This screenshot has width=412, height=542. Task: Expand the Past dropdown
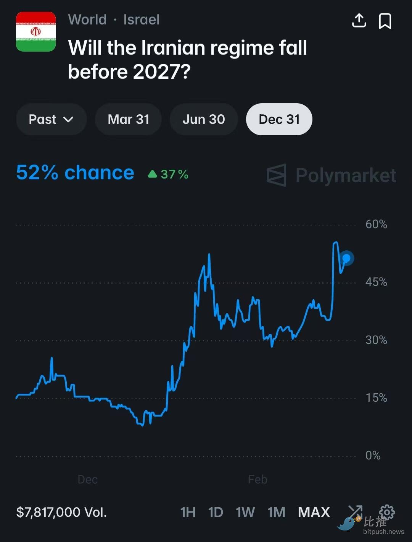[51, 119]
